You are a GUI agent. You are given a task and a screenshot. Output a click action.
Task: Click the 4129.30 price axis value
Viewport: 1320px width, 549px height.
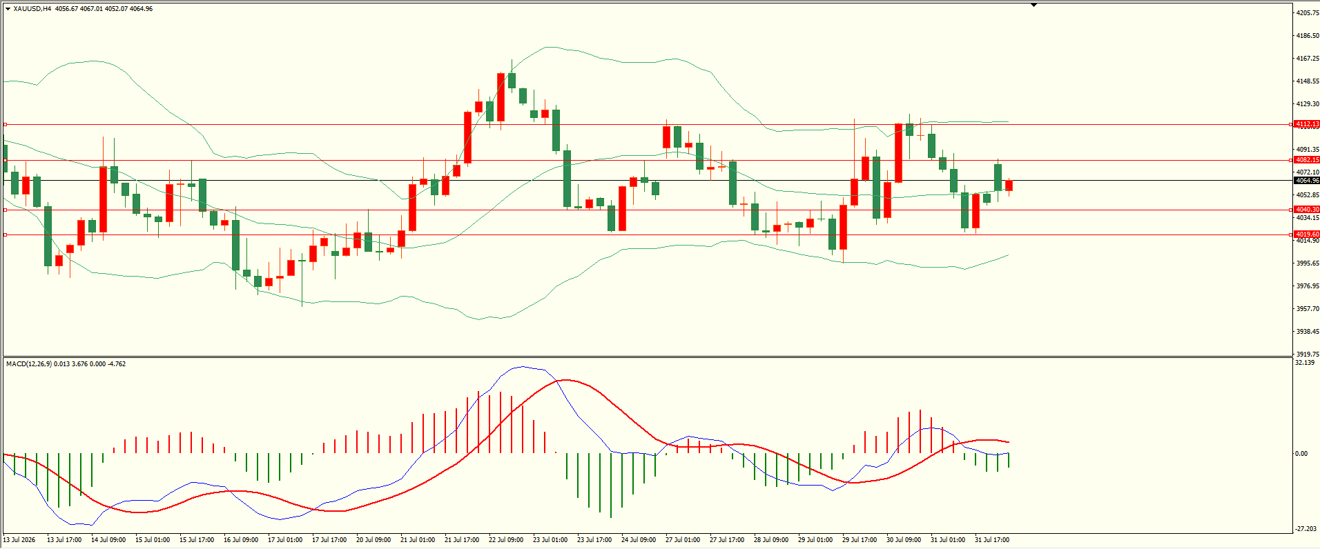pos(1308,104)
